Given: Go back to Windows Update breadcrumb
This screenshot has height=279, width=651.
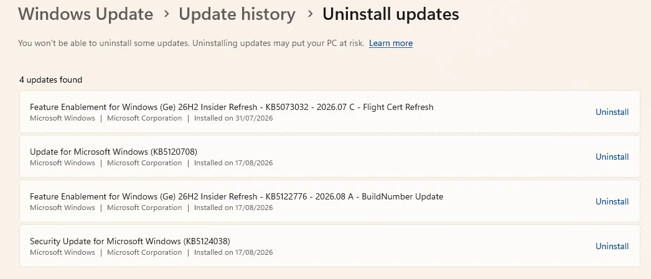Looking at the screenshot, I should click(85, 14).
